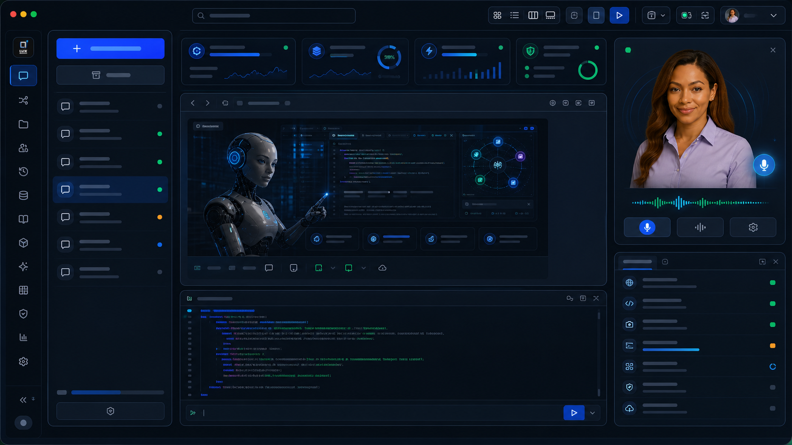The image size is (792, 445).
Task: Open the highlighted conversation in the chat list
Action: pos(110,190)
